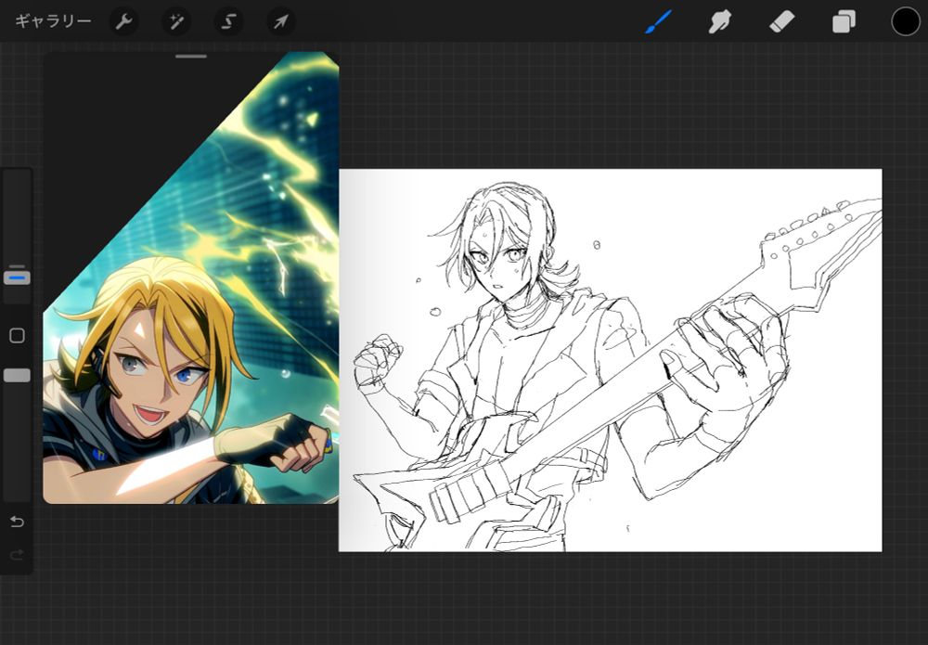Open the Layers panel

844,22
